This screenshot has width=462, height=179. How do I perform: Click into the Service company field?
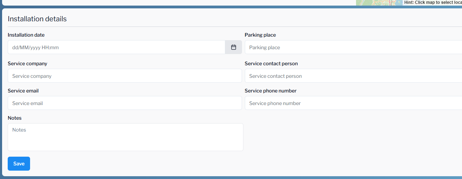click(x=125, y=76)
